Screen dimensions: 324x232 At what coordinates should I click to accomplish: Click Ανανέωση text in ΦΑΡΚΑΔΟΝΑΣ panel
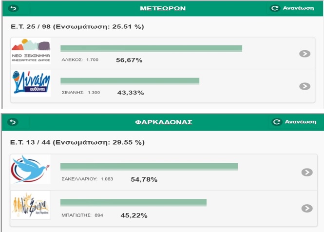[x=300, y=122]
